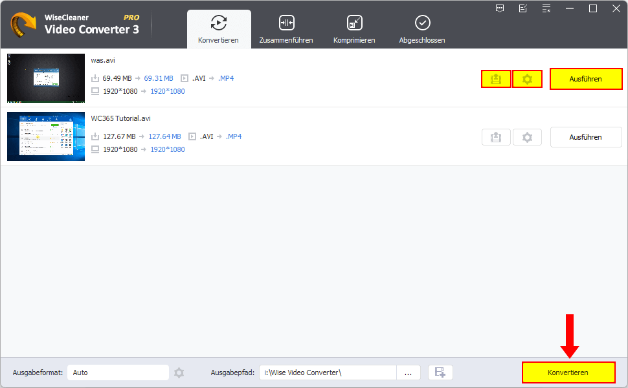Minimize the Video Converter window
This screenshot has width=628, height=388.
[570, 8]
